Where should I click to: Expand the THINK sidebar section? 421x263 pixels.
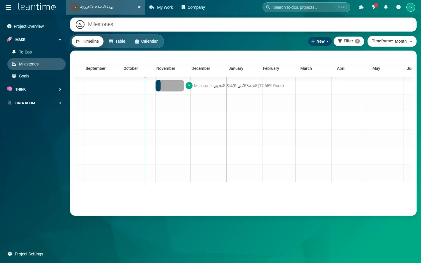click(x=34, y=89)
